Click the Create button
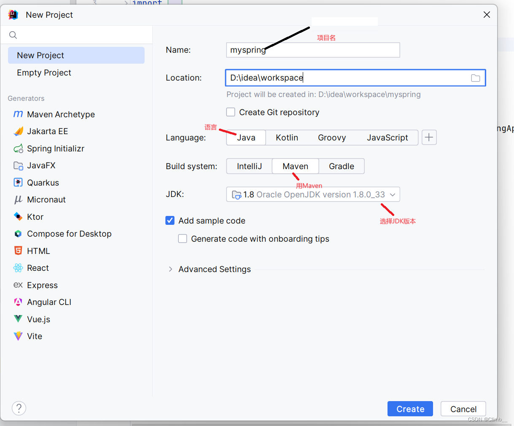The image size is (514, 426). pos(410,409)
